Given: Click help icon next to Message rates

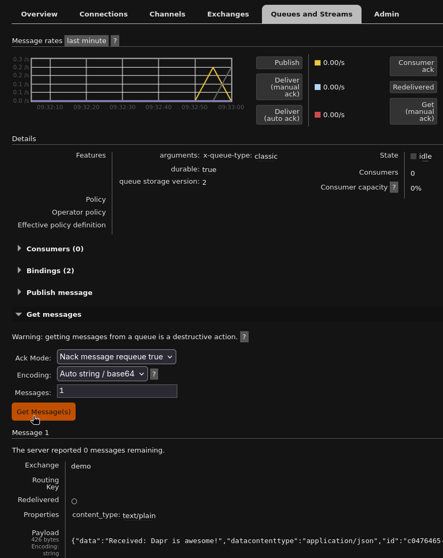Looking at the screenshot, I should [x=115, y=41].
